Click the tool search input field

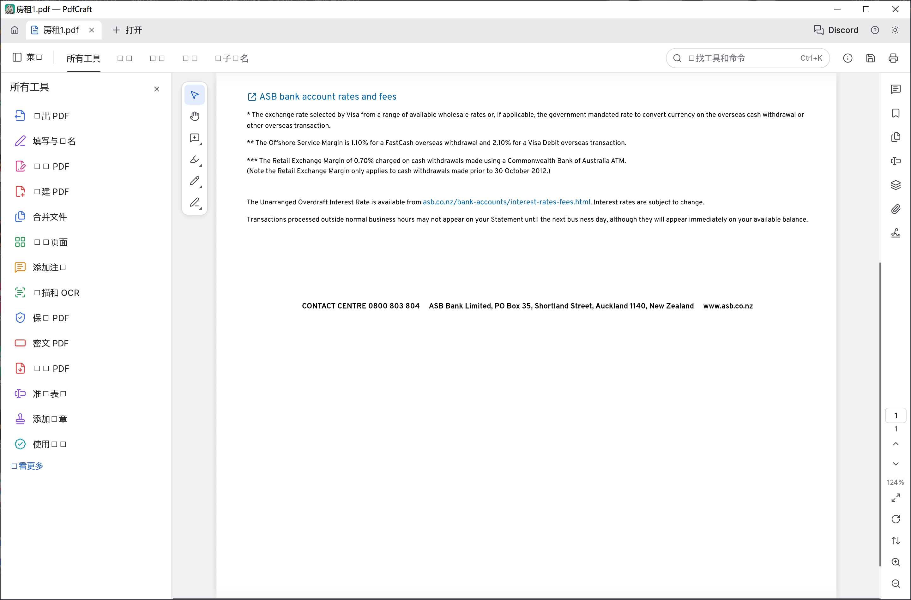pyautogui.click(x=748, y=58)
